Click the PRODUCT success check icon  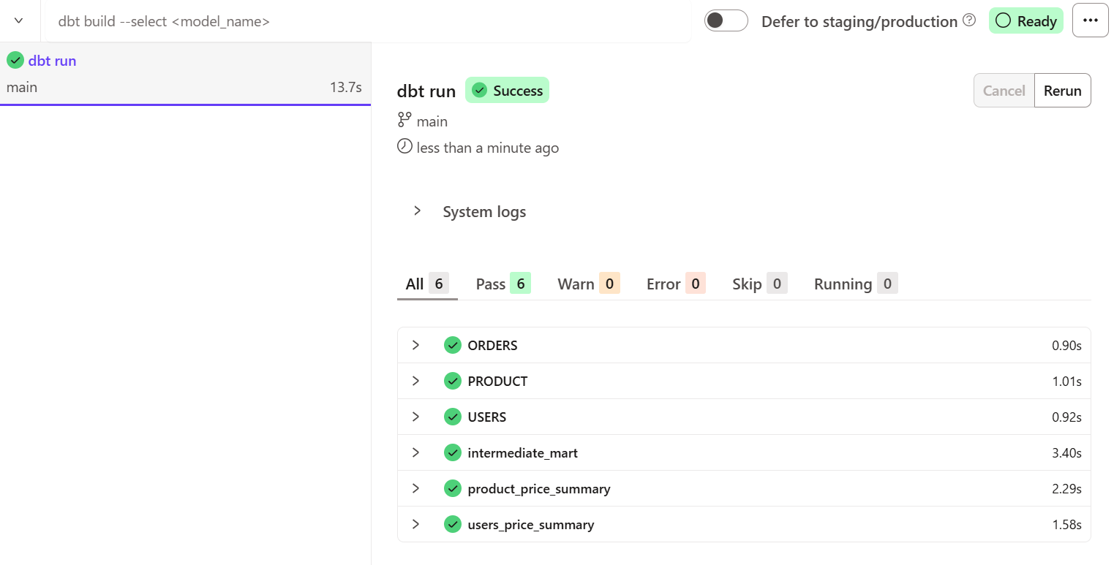pyautogui.click(x=453, y=381)
